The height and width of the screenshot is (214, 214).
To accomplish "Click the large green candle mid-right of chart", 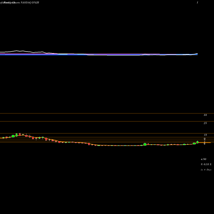I will (x=145, y=144).
